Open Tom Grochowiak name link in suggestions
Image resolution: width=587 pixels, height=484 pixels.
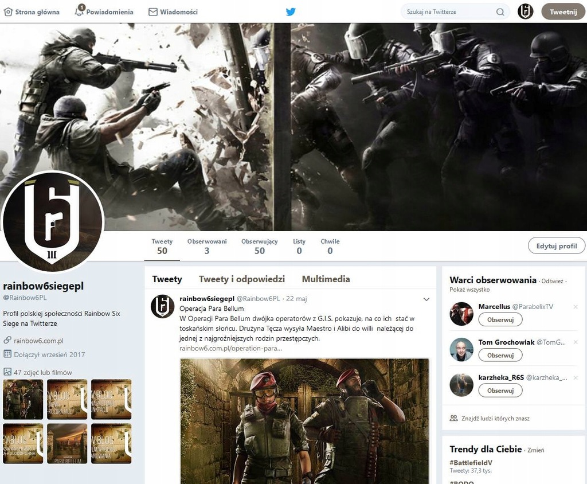point(506,342)
